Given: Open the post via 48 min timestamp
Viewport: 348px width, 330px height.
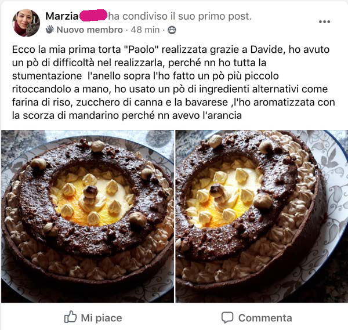Looking at the screenshot, I should [145, 30].
